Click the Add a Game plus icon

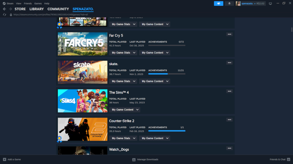tap(4, 159)
